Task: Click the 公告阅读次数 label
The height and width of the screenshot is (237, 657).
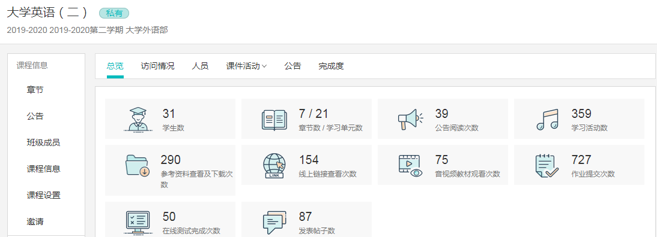Action: (456, 127)
